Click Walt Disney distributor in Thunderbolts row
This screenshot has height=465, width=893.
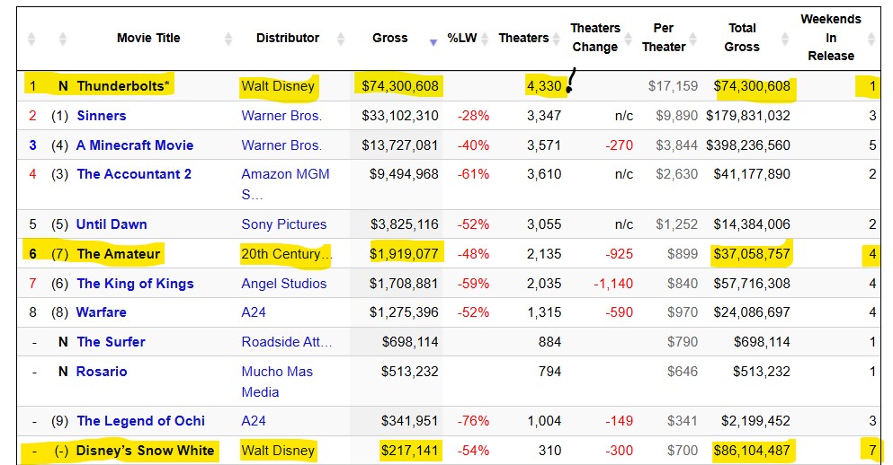coord(278,86)
